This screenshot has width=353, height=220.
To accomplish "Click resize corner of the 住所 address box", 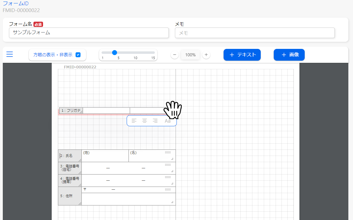I will [172, 202].
